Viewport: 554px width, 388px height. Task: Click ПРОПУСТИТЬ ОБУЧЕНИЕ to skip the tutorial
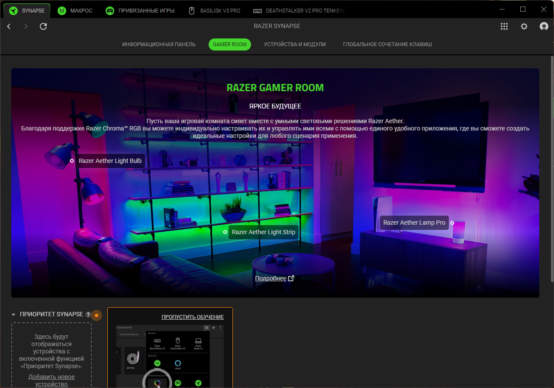(x=193, y=317)
